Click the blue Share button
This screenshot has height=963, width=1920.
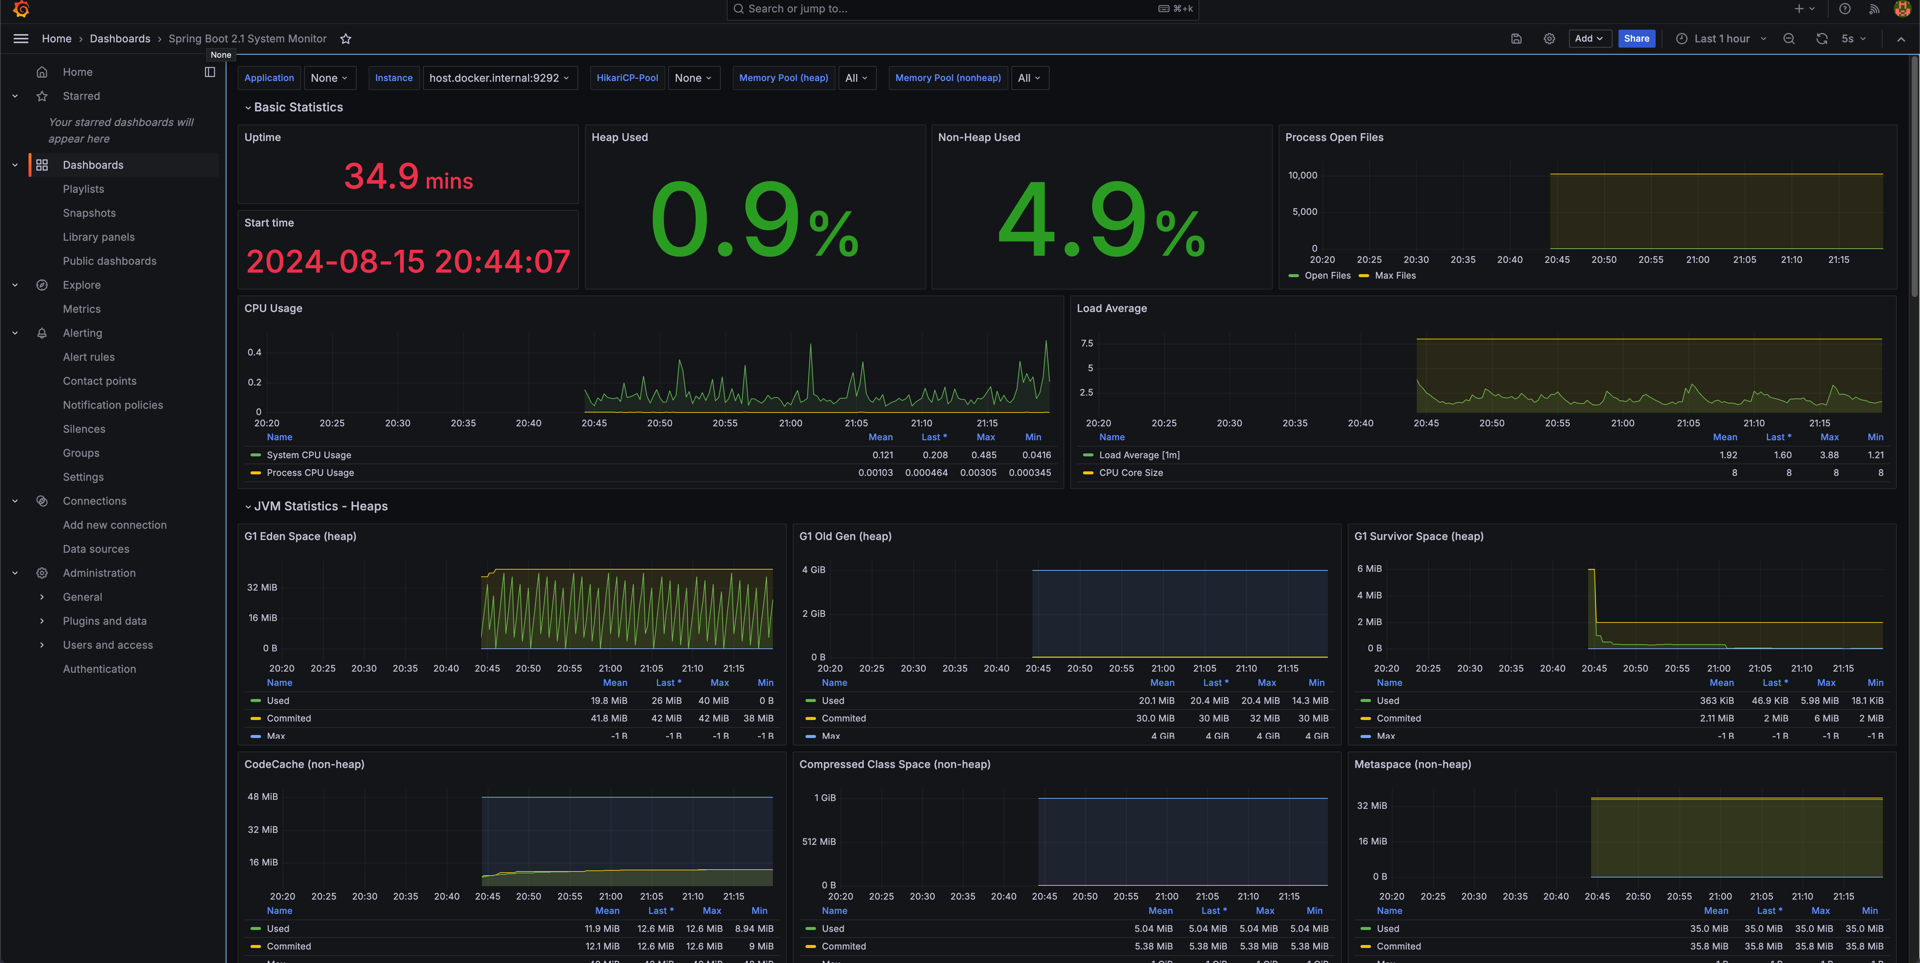[x=1636, y=39]
